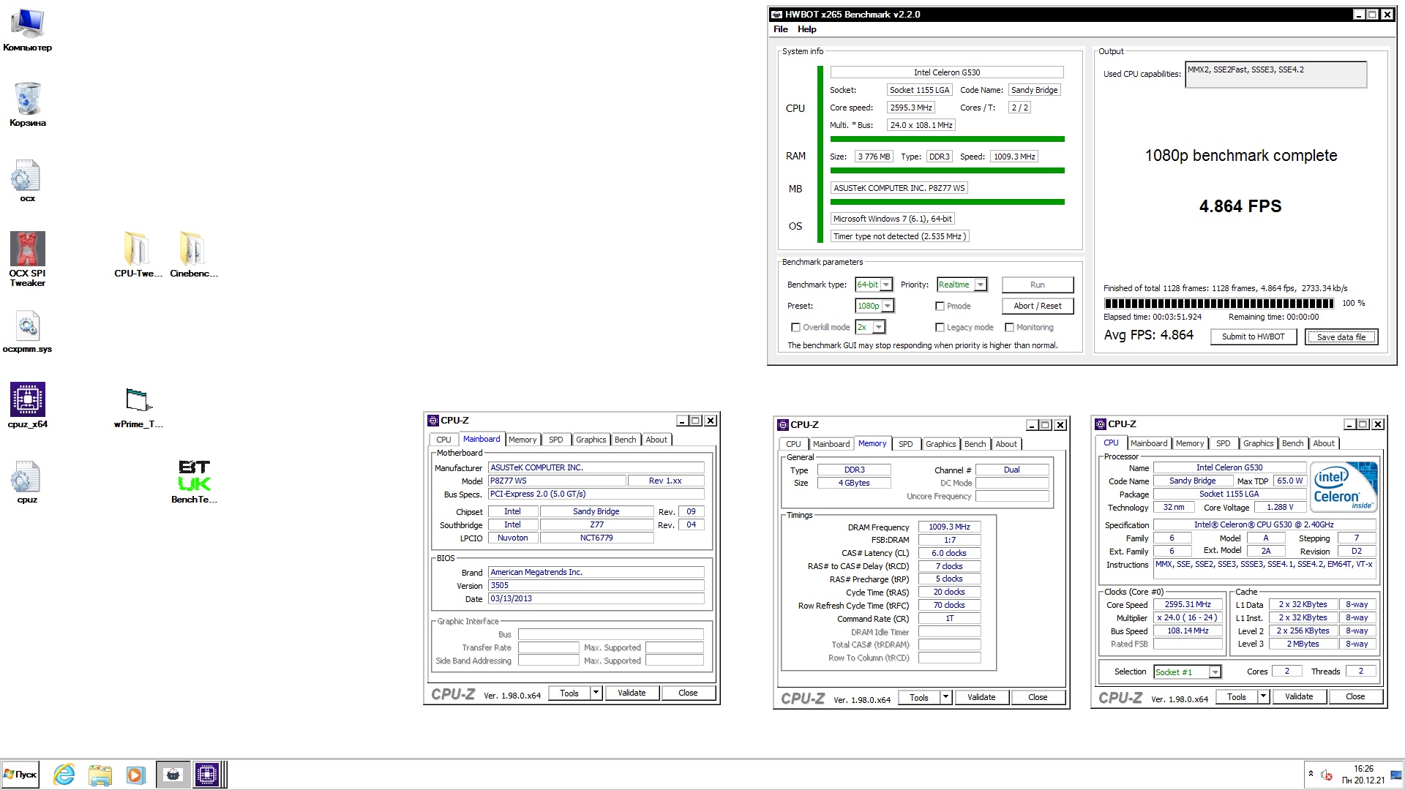Switch to Bench tab in CPU tab CPU-Z window

tap(1292, 443)
